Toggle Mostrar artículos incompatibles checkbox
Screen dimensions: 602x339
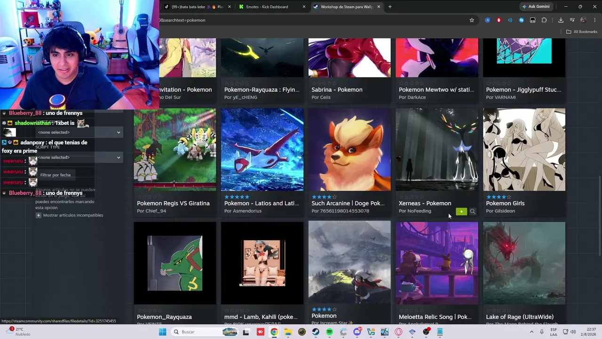39,215
